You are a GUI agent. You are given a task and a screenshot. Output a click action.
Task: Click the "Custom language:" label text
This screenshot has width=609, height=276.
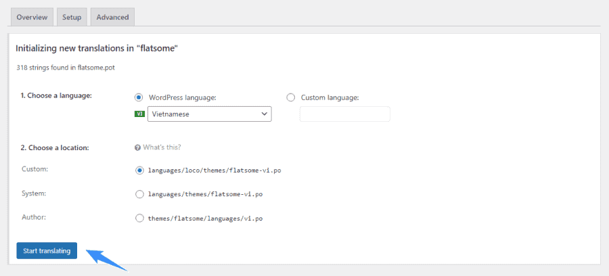coord(330,97)
